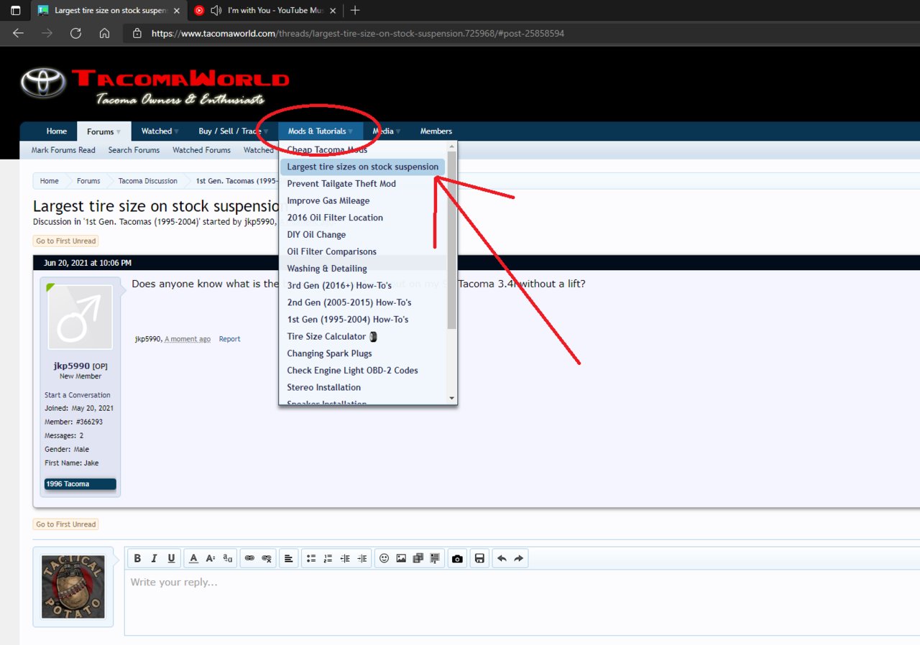Open the font size option

click(211, 558)
